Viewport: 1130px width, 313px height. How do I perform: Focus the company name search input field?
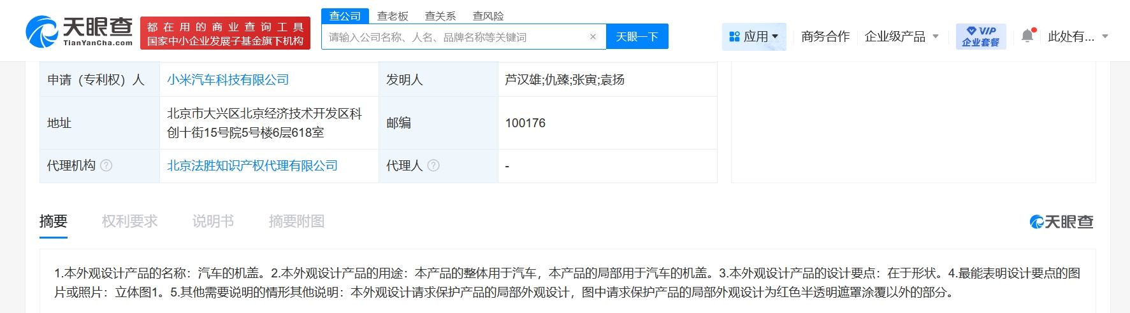(x=453, y=38)
